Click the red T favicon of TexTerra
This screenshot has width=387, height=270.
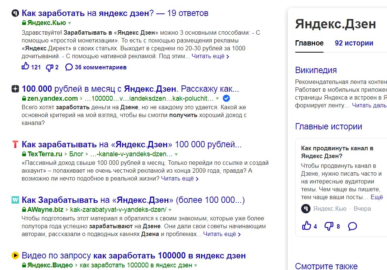pos(15,144)
